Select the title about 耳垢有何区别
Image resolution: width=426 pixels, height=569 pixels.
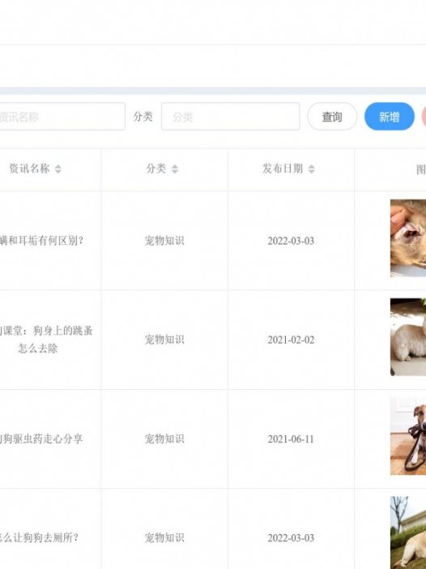click(x=41, y=241)
